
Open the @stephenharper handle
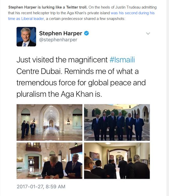[x=58, y=40]
